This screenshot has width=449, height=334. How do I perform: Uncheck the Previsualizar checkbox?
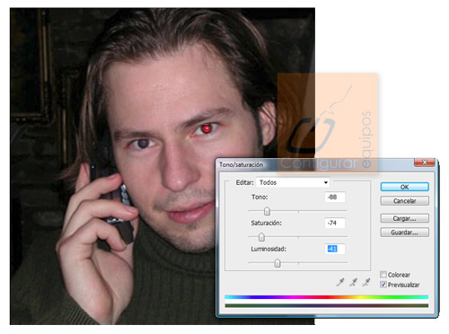[383, 285]
